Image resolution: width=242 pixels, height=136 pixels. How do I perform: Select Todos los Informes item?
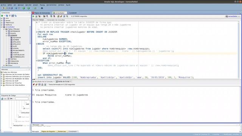(x=10, y=72)
